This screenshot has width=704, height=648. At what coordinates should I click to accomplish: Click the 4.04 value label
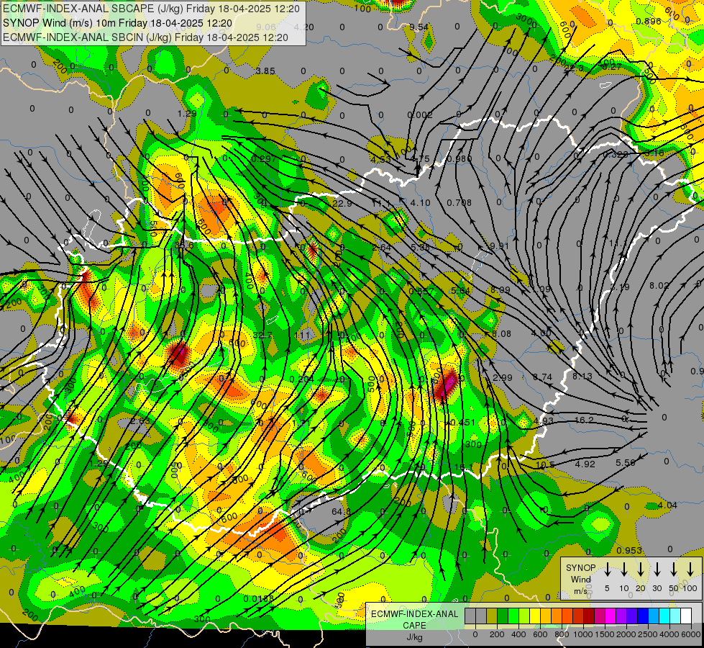(667, 505)
